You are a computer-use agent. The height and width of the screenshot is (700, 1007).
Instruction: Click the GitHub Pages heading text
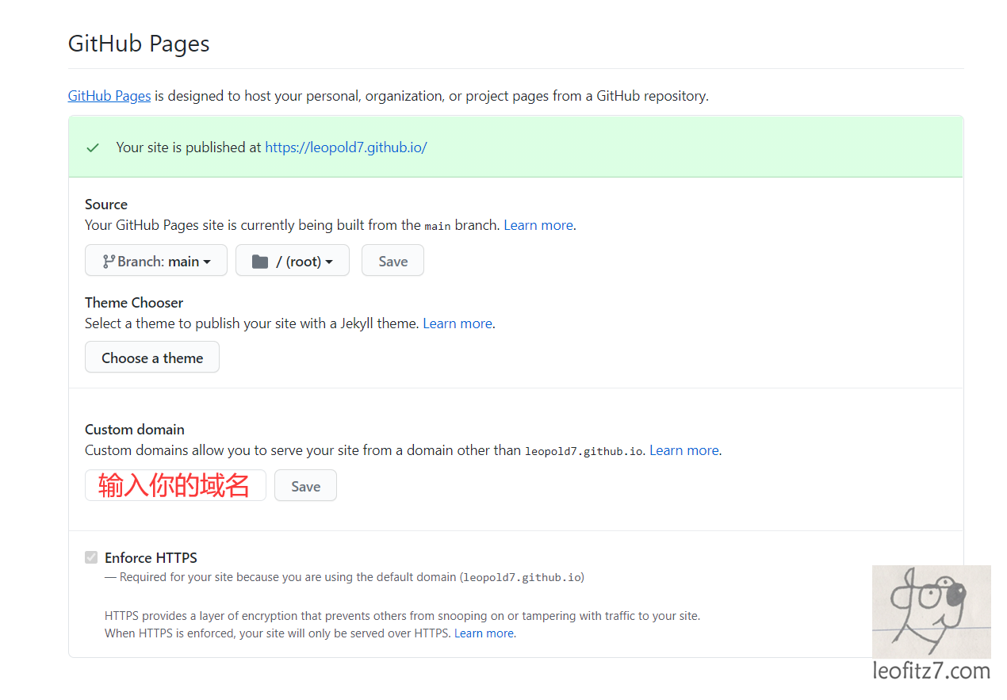coord(139,43)
